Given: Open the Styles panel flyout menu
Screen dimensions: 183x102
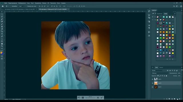Looking at the screenshot, I should (175, 14).
